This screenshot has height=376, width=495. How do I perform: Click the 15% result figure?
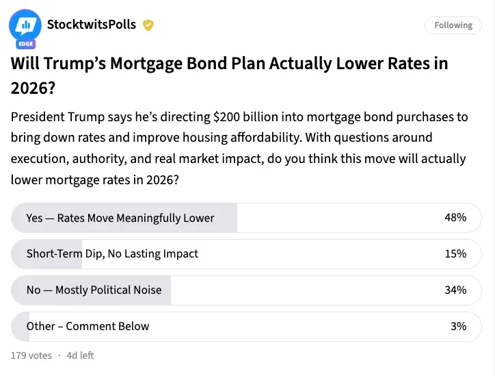click(x=455, y=253)
